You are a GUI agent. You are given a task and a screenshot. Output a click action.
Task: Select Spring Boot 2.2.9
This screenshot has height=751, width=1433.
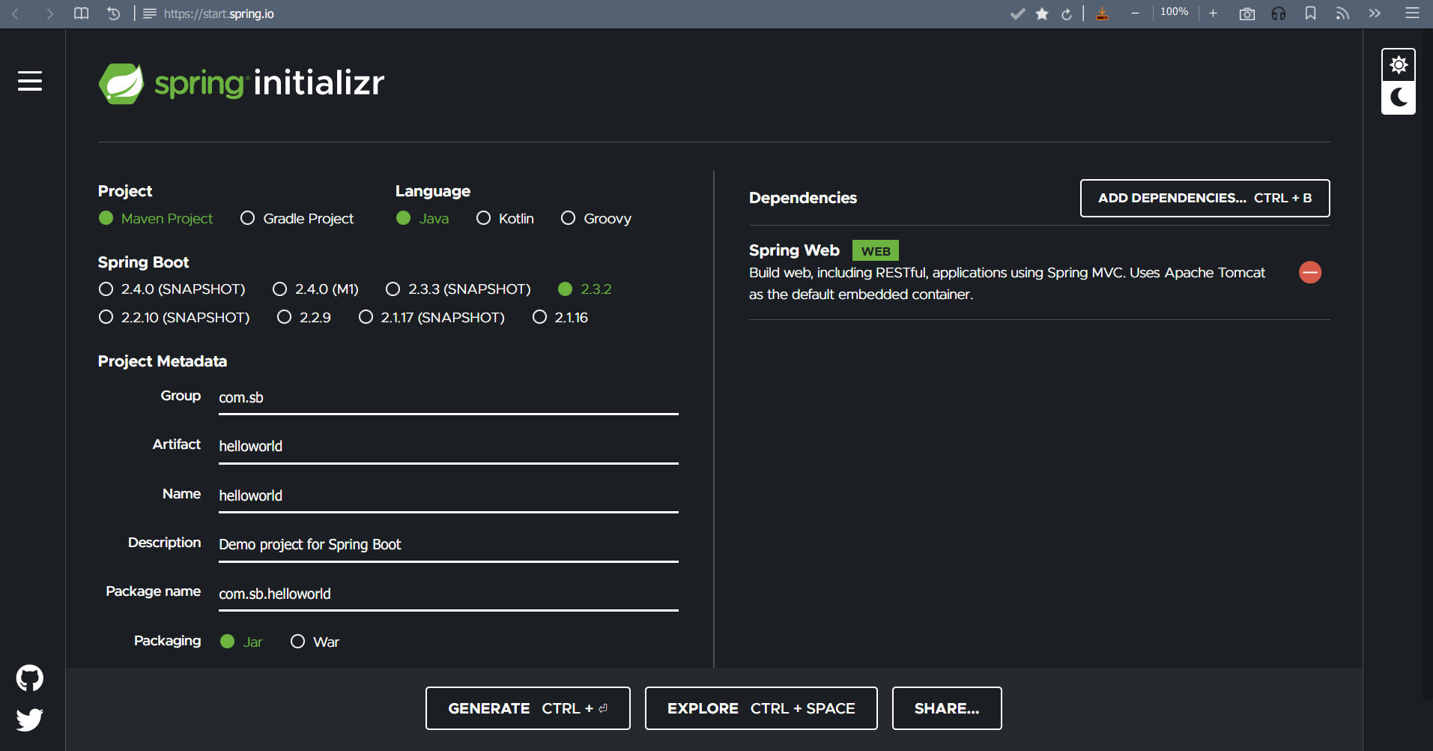tap(304, 317)
